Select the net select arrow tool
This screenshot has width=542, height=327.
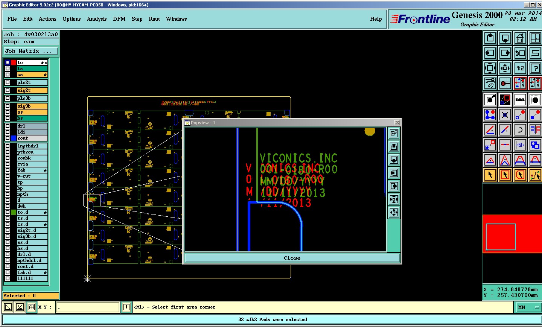(535, 175)
